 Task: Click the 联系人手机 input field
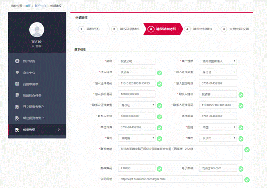137,116
